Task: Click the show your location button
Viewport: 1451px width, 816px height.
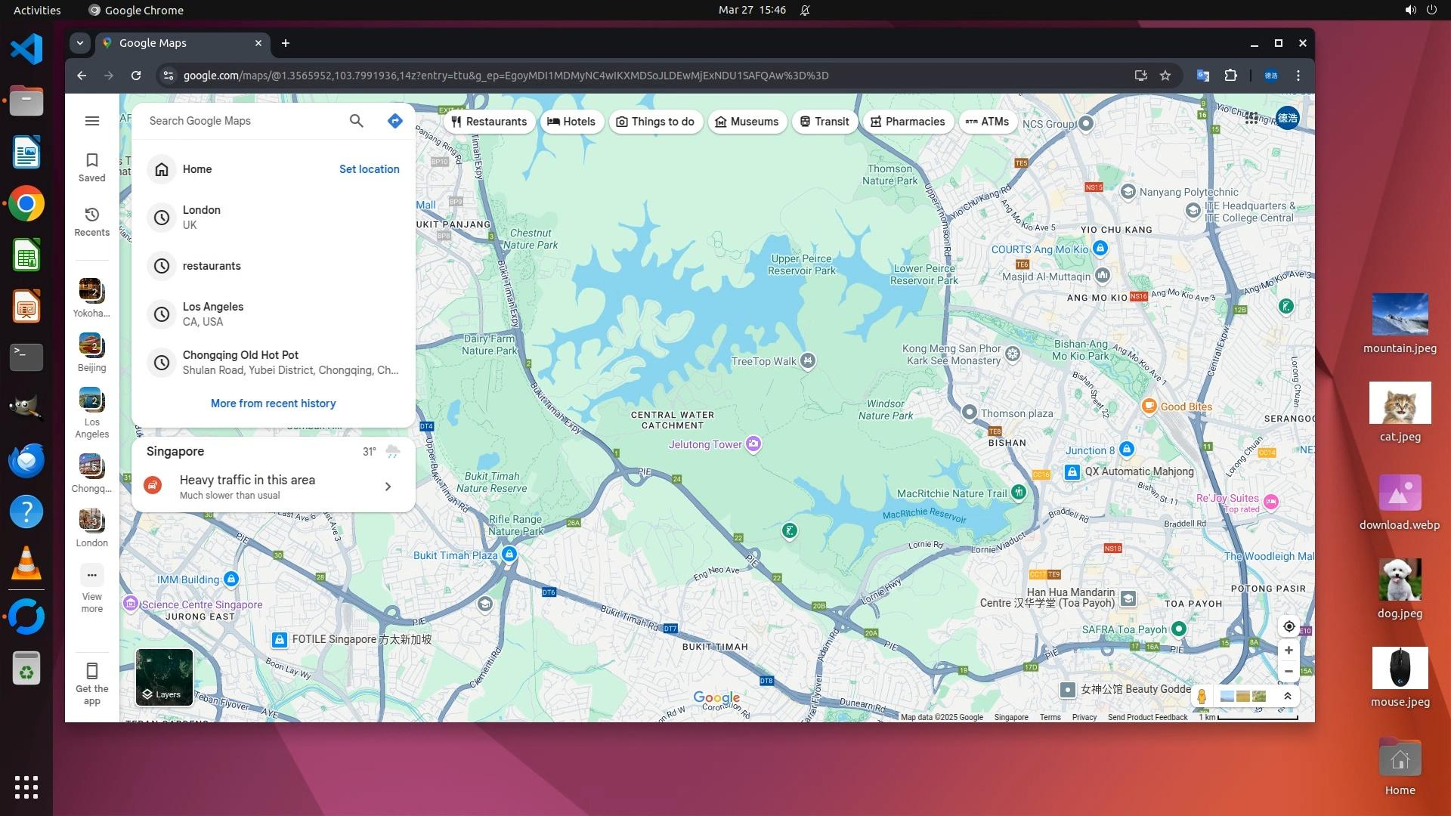Action: 1289,626
